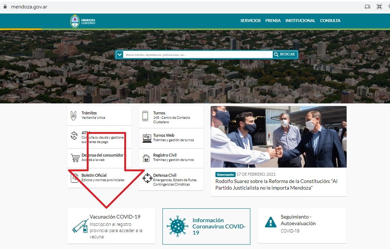
Task: Click the Defensa Civil emblem icon
Action: pos(147,178)
